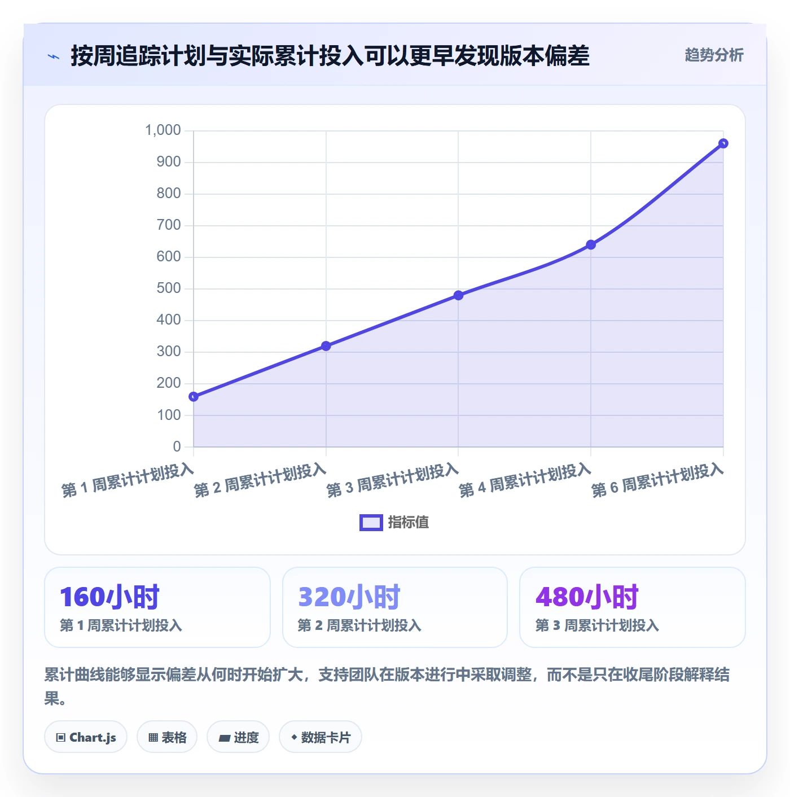
Task: Click 第 2 周累计计划投入 label under 320小时
Action: coord(359,625)
